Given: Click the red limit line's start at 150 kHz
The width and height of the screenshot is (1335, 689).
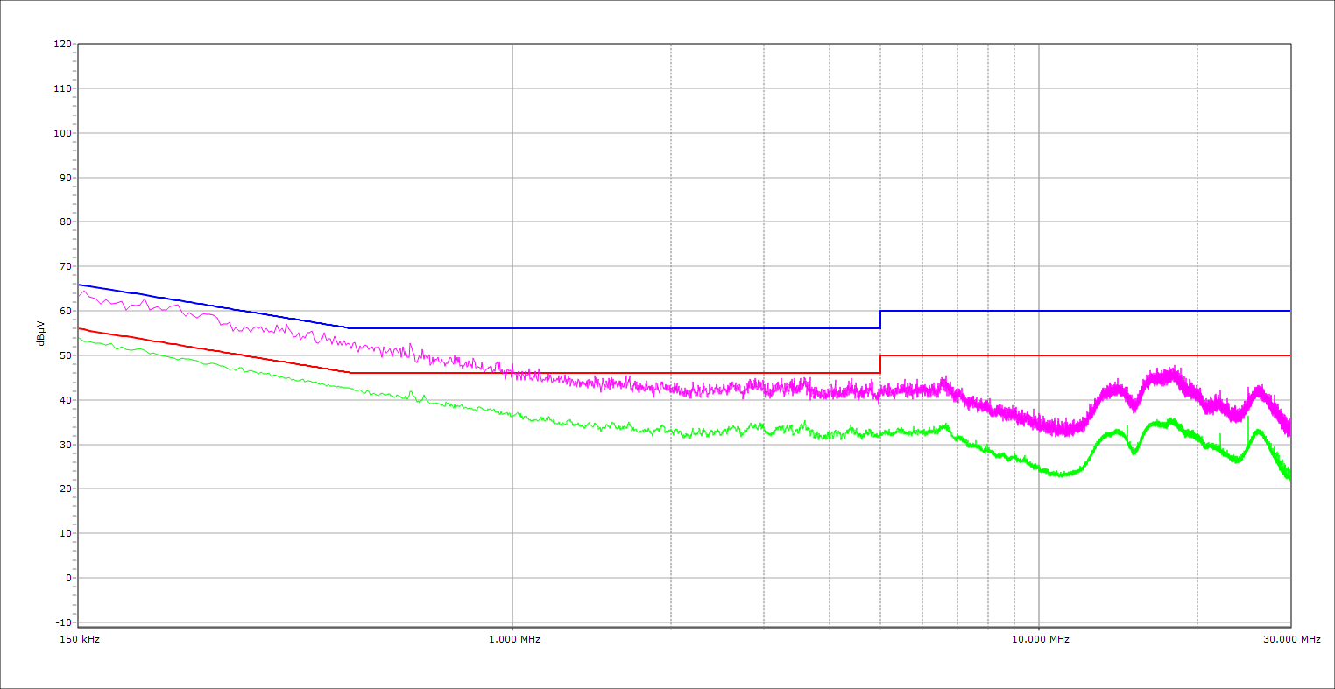Looking at the screenshot, I should click(x=80, y=328).
